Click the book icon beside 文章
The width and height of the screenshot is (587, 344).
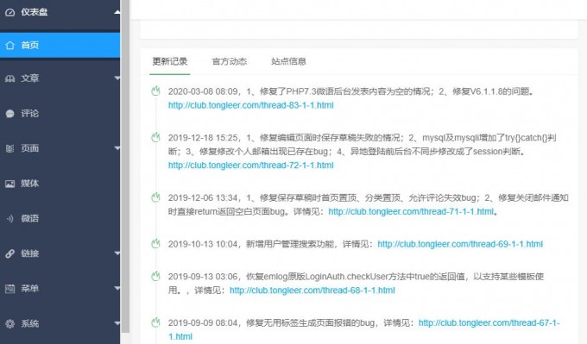(10, 78)
